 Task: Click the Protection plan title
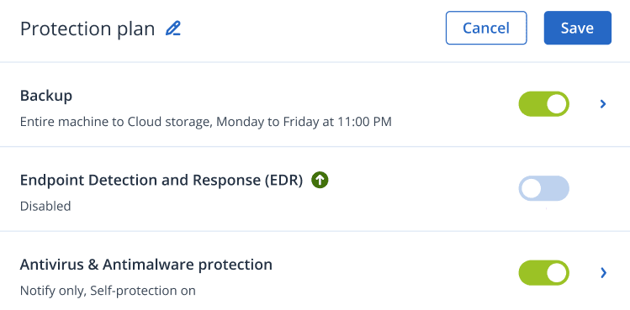tap(87, 29)
